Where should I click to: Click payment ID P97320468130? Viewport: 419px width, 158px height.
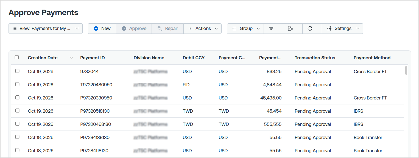96,124
